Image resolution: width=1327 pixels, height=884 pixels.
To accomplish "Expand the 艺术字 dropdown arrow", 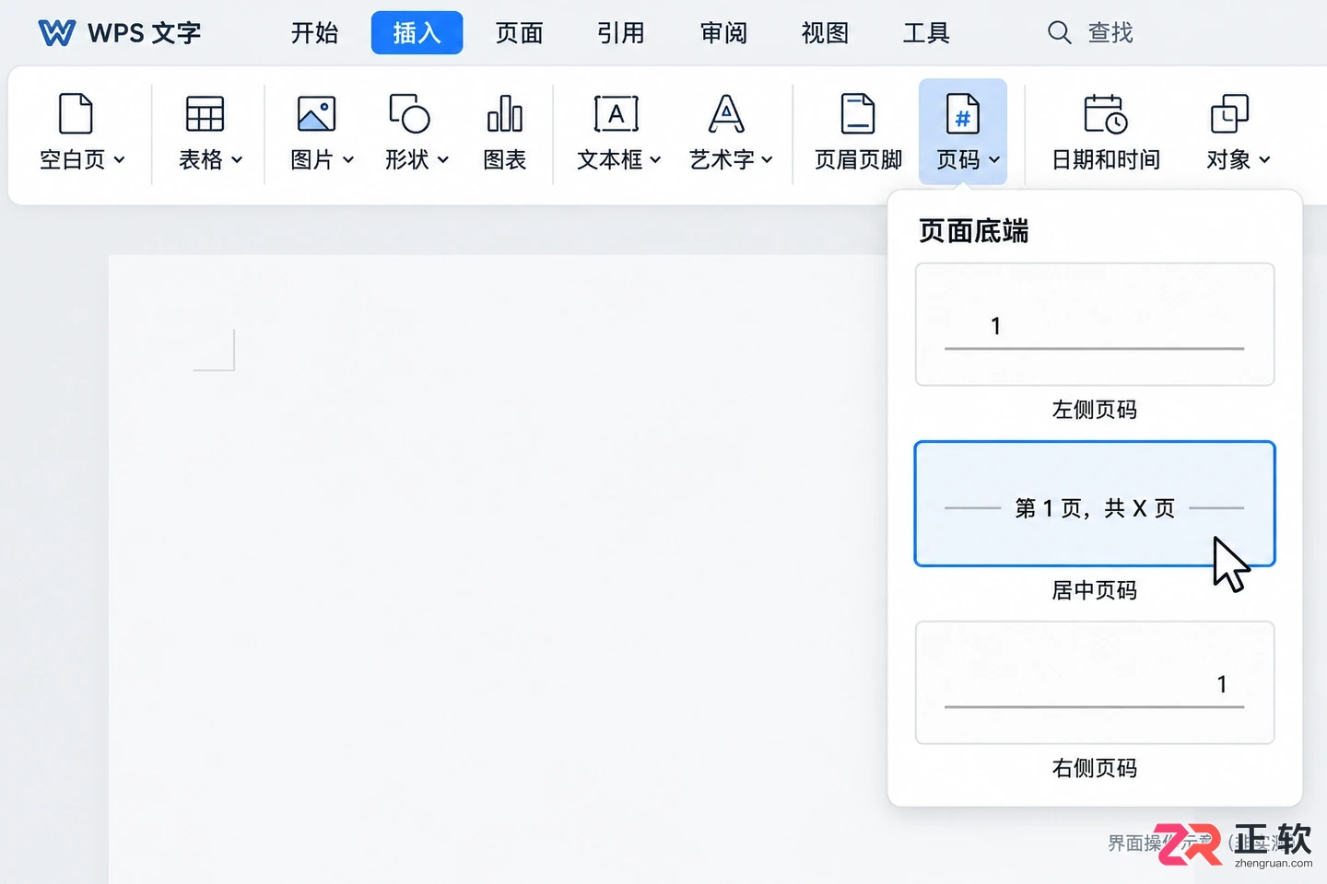I will tap(767, 160).
